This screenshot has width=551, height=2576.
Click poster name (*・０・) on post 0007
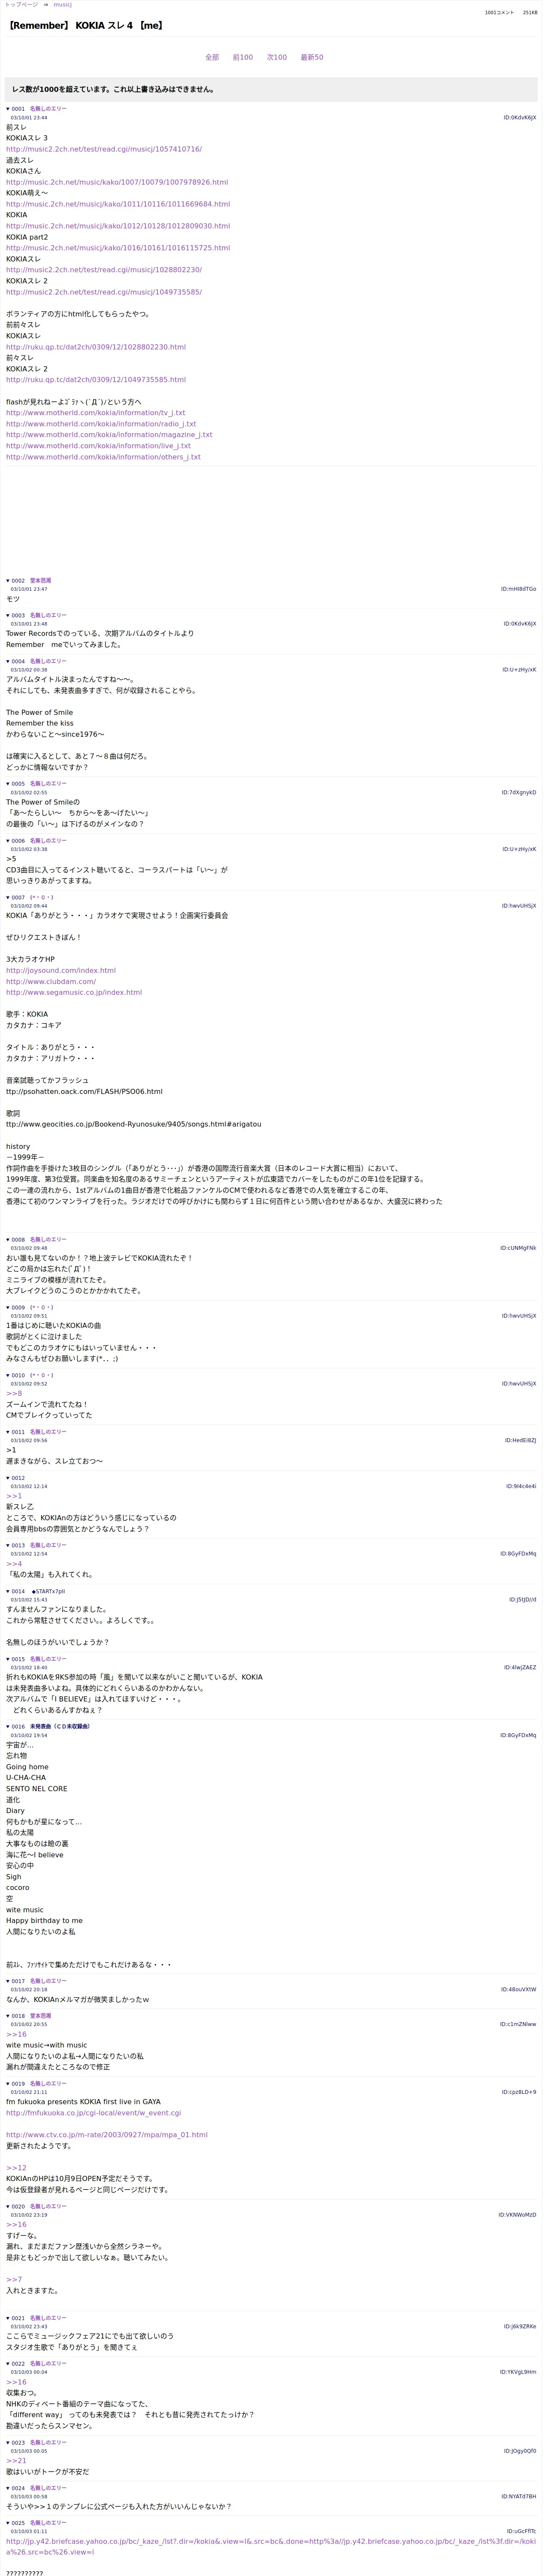pos(42,898)
